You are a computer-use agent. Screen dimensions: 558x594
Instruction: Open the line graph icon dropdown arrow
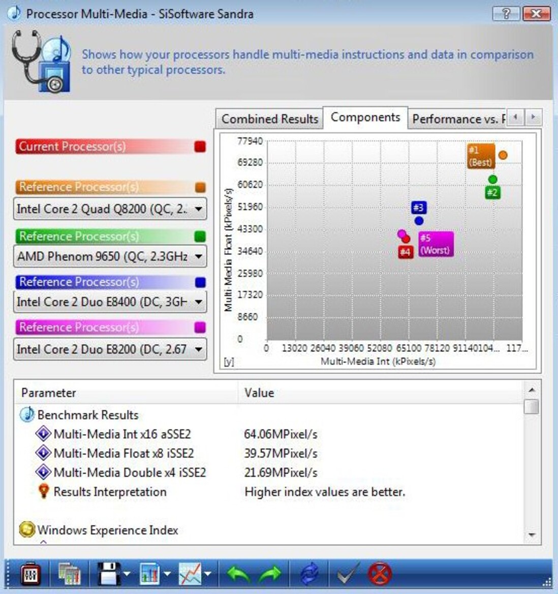click(x=208, y=574)
